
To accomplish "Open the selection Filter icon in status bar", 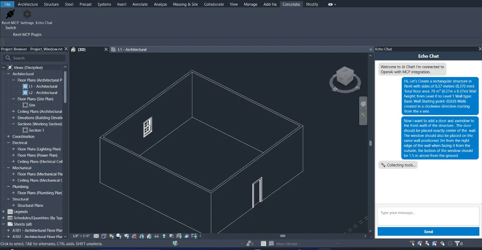I will pyautogui.click(x=457, y=243).
